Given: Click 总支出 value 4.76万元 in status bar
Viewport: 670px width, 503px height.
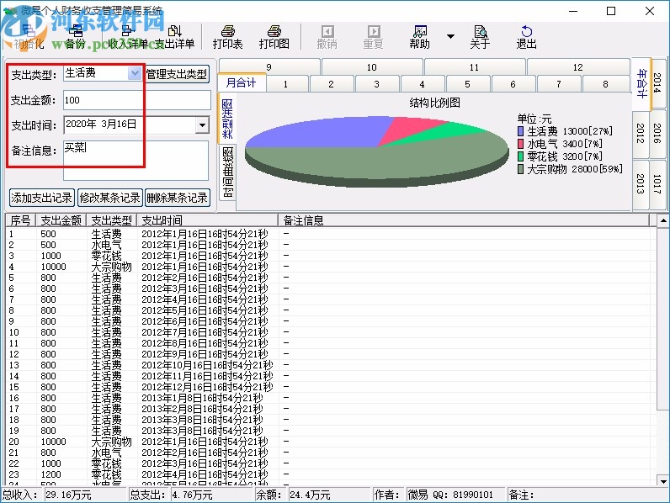Looking at the screenshot, I should click(192, 495).
